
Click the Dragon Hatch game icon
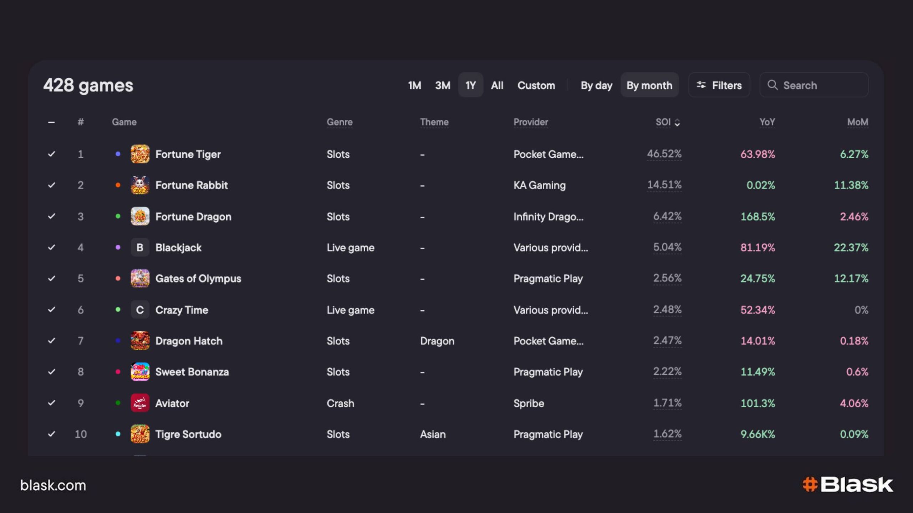click(x=140, y=341)
